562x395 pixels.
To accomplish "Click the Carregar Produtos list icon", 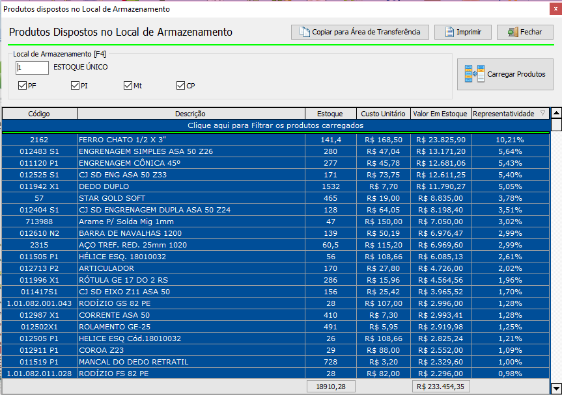I will [475, 74].
